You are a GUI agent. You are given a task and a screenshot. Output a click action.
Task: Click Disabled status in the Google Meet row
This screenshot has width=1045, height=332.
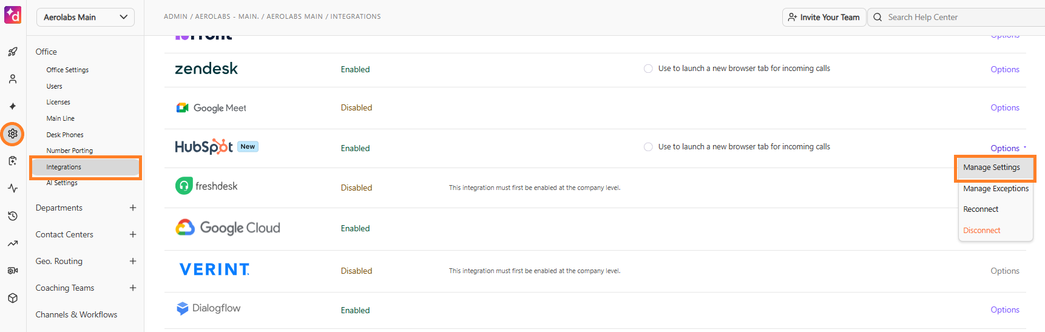point(356,107)
